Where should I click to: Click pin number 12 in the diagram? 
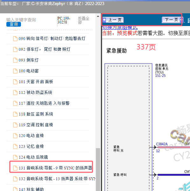158,151
